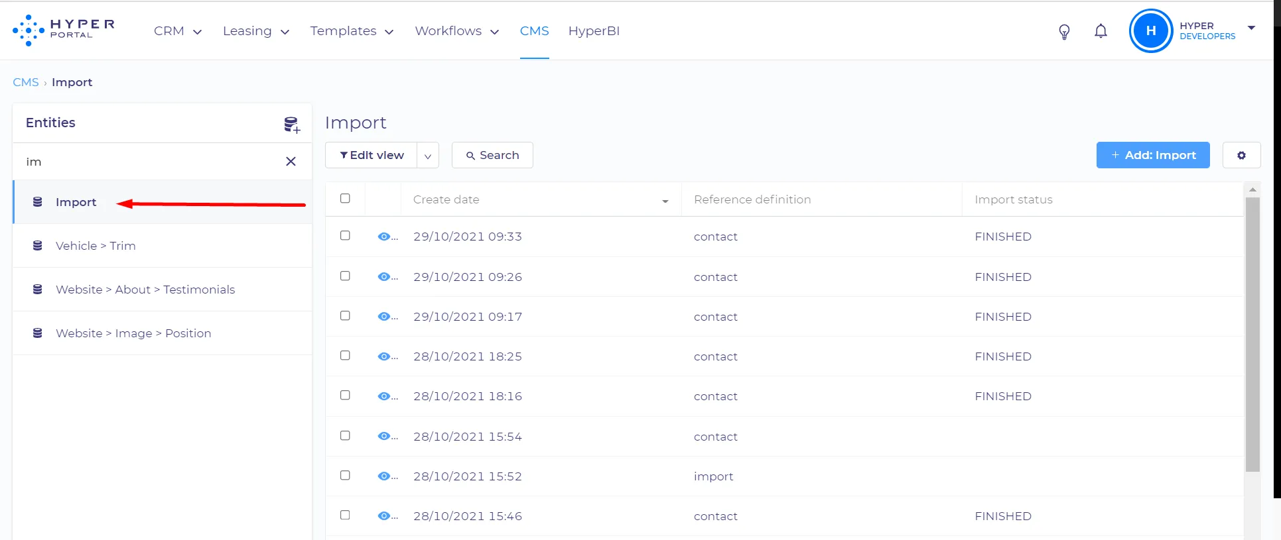Image resolution: width=1281 pixels, height=540 pixels.
Task: Open table settings gear
Action: [x=1241, y=155]
